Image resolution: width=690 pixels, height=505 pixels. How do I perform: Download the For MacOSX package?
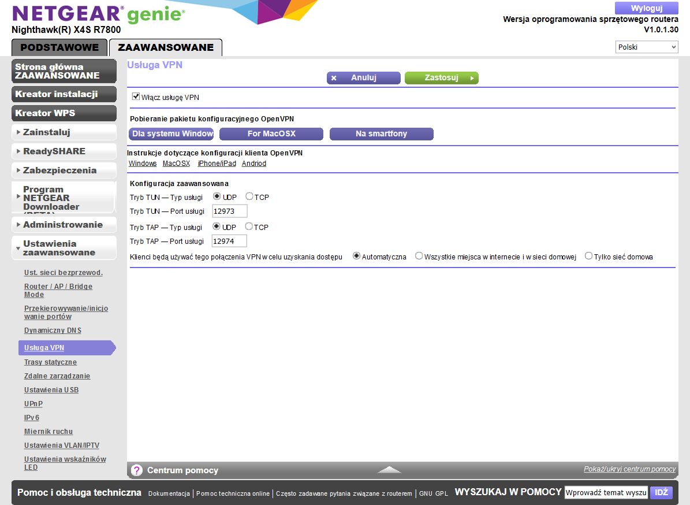coord(271,134)
